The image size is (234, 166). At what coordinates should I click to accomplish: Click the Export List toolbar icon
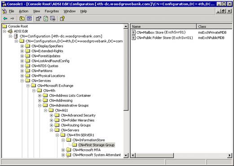point(53,18)
